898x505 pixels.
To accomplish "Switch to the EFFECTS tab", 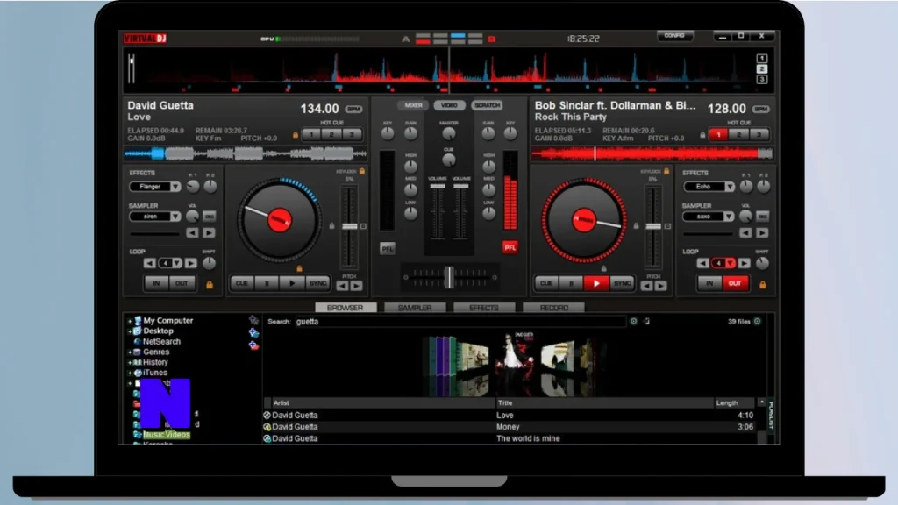I will (x=484, y=308).
